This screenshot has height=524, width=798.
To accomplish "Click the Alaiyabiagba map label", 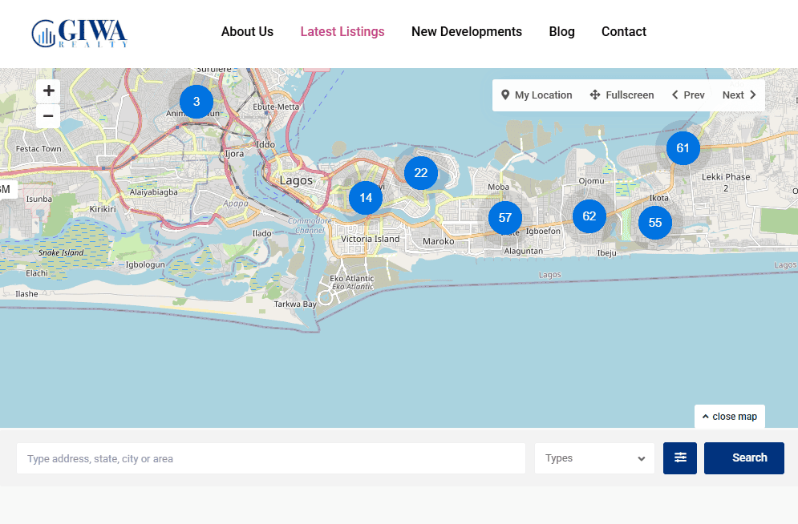I will click(154, 192).
